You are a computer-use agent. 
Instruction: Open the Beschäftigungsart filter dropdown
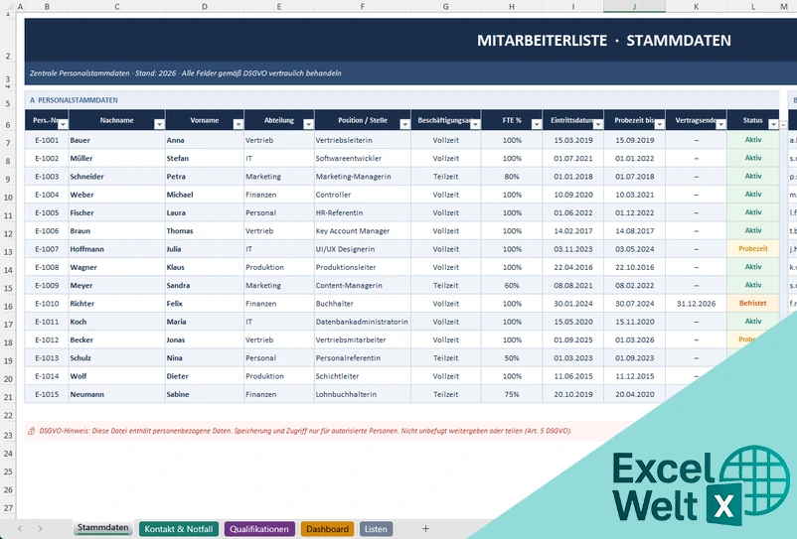(475, 125)
